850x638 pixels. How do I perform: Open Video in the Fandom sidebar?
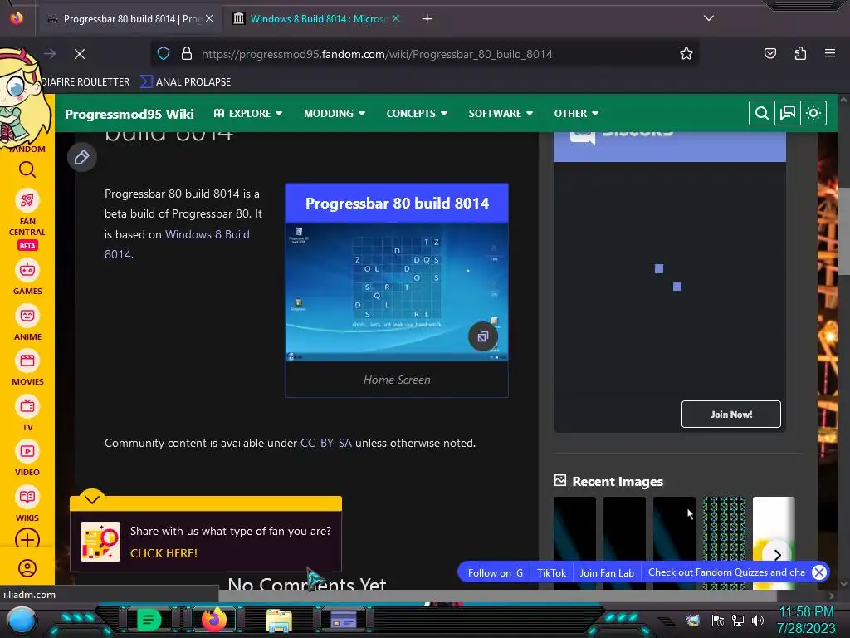(27, 459)
